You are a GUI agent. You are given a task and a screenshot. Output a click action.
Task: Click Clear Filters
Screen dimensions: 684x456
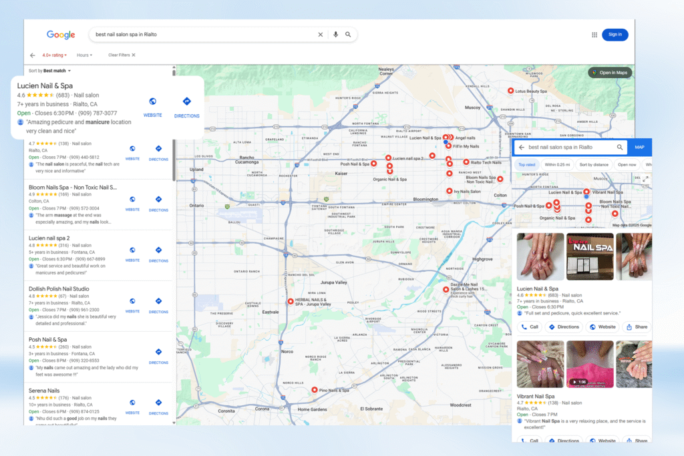pos(122,55)
